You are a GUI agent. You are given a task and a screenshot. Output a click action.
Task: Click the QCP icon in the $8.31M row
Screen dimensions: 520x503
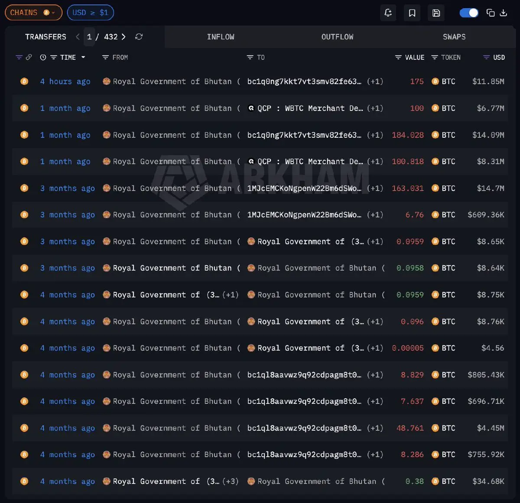(251, 162)
